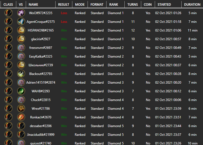Image resolution: width=203 pixels, height=145 pixels.
Task: Click opponent class icon for Jinacidudlik#21999
Action: (21, 134)
